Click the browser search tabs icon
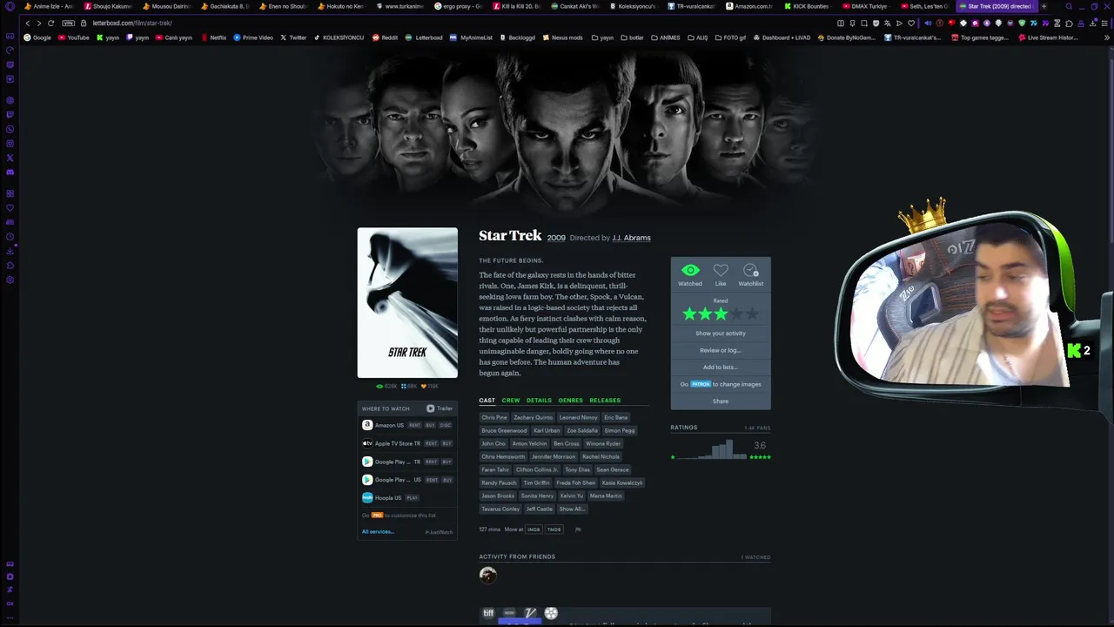Viewport: 1114px width, 627px height. pos(1069,6)
